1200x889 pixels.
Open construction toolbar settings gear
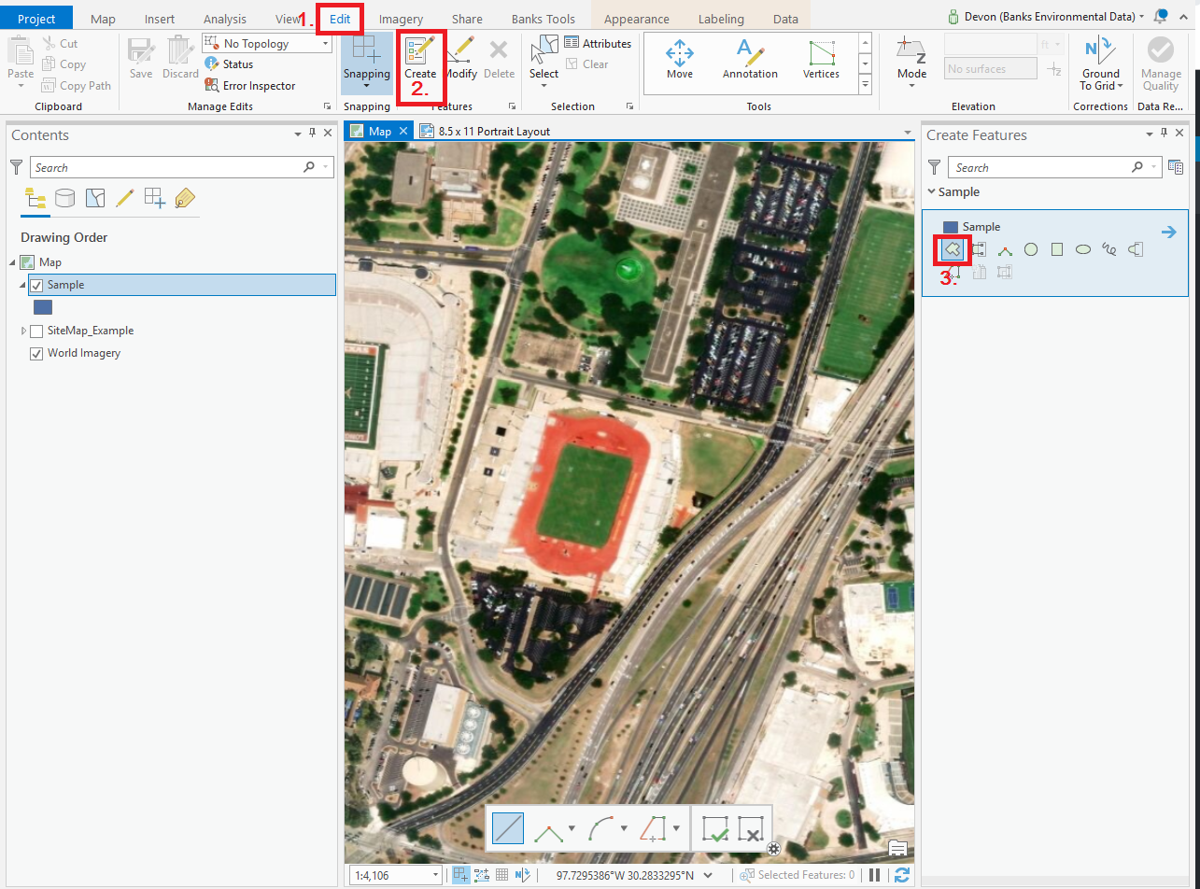[x=773, y=849]
